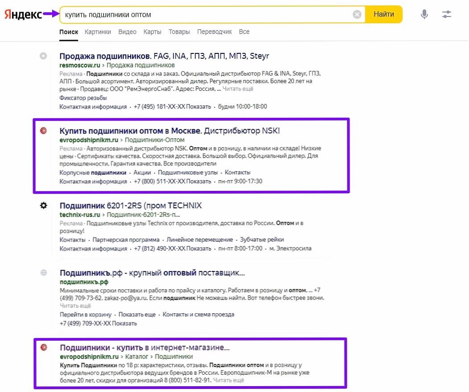Image resolution: width=469 pixels, height=392 pixels.
Task: Open the Все tab
Action: pyautogui.click(x=244, y=32)
